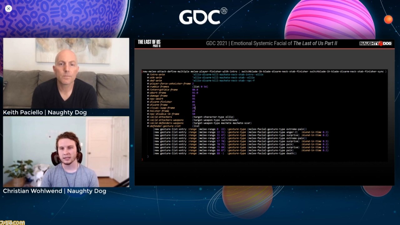Screen dimensions: 400x225
Task: Click the '#:def-anim' parameter
Action: click(x=154, y=81)
